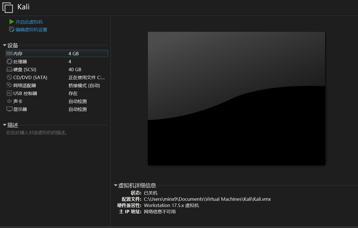This screenshot has width=358, height=228.
Task: Collapse the 描述 (Description) section
Action: pyautogui.click(x=5, y=125)
